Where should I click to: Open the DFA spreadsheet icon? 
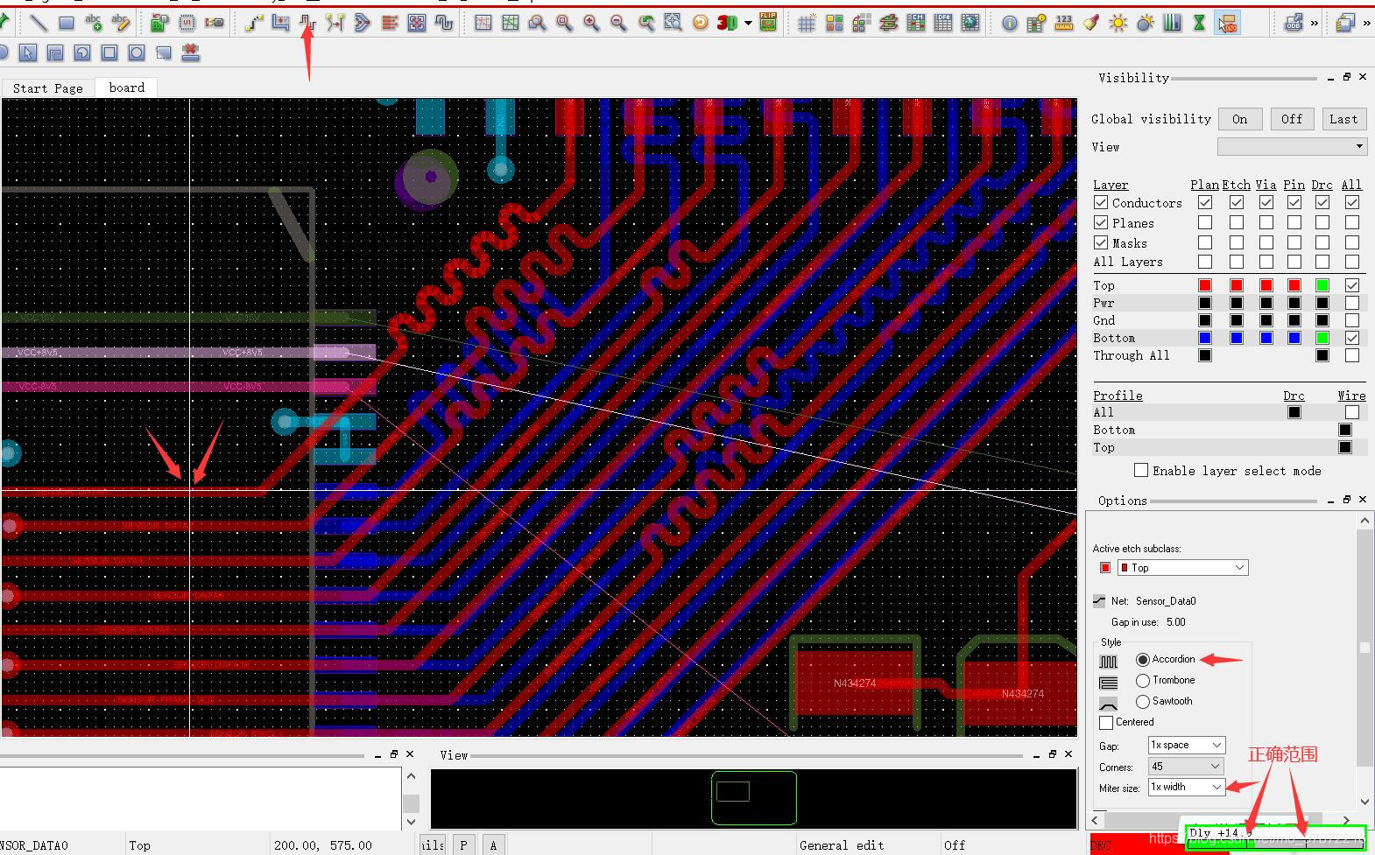pos(942,24)
